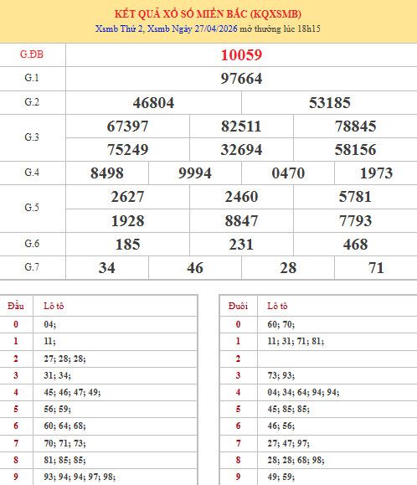417x485 pixels.
Task: Select Đầu entry '81; 85; 85;'
Action: tap(64, 460)
